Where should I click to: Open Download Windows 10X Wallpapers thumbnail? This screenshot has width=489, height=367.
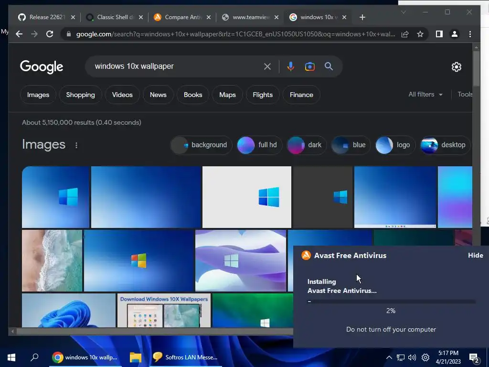pos(164,310)
